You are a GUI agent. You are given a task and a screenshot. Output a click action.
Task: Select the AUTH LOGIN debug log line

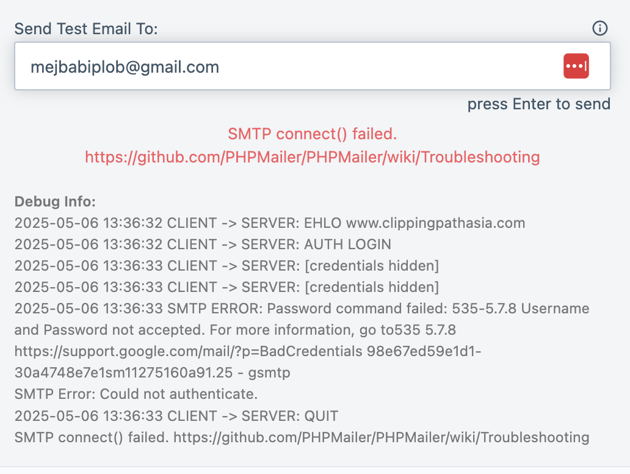(x=203, y=244)
